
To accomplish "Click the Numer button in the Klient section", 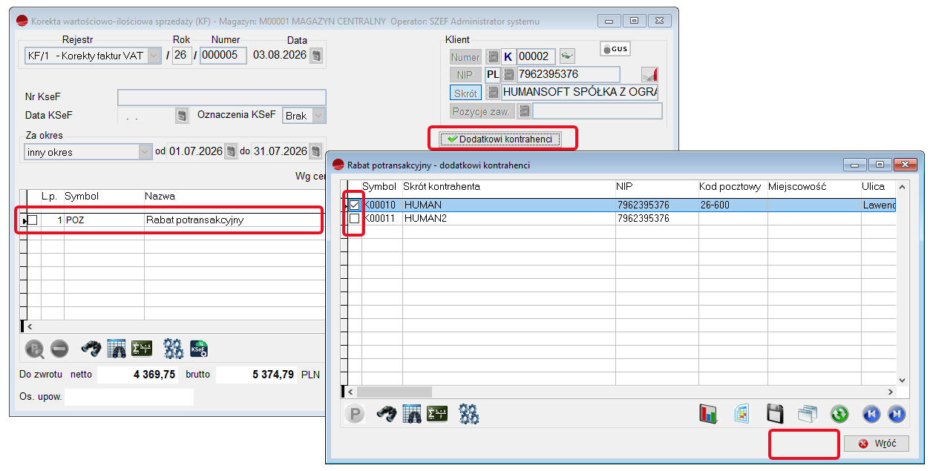I will pos(465,57).
